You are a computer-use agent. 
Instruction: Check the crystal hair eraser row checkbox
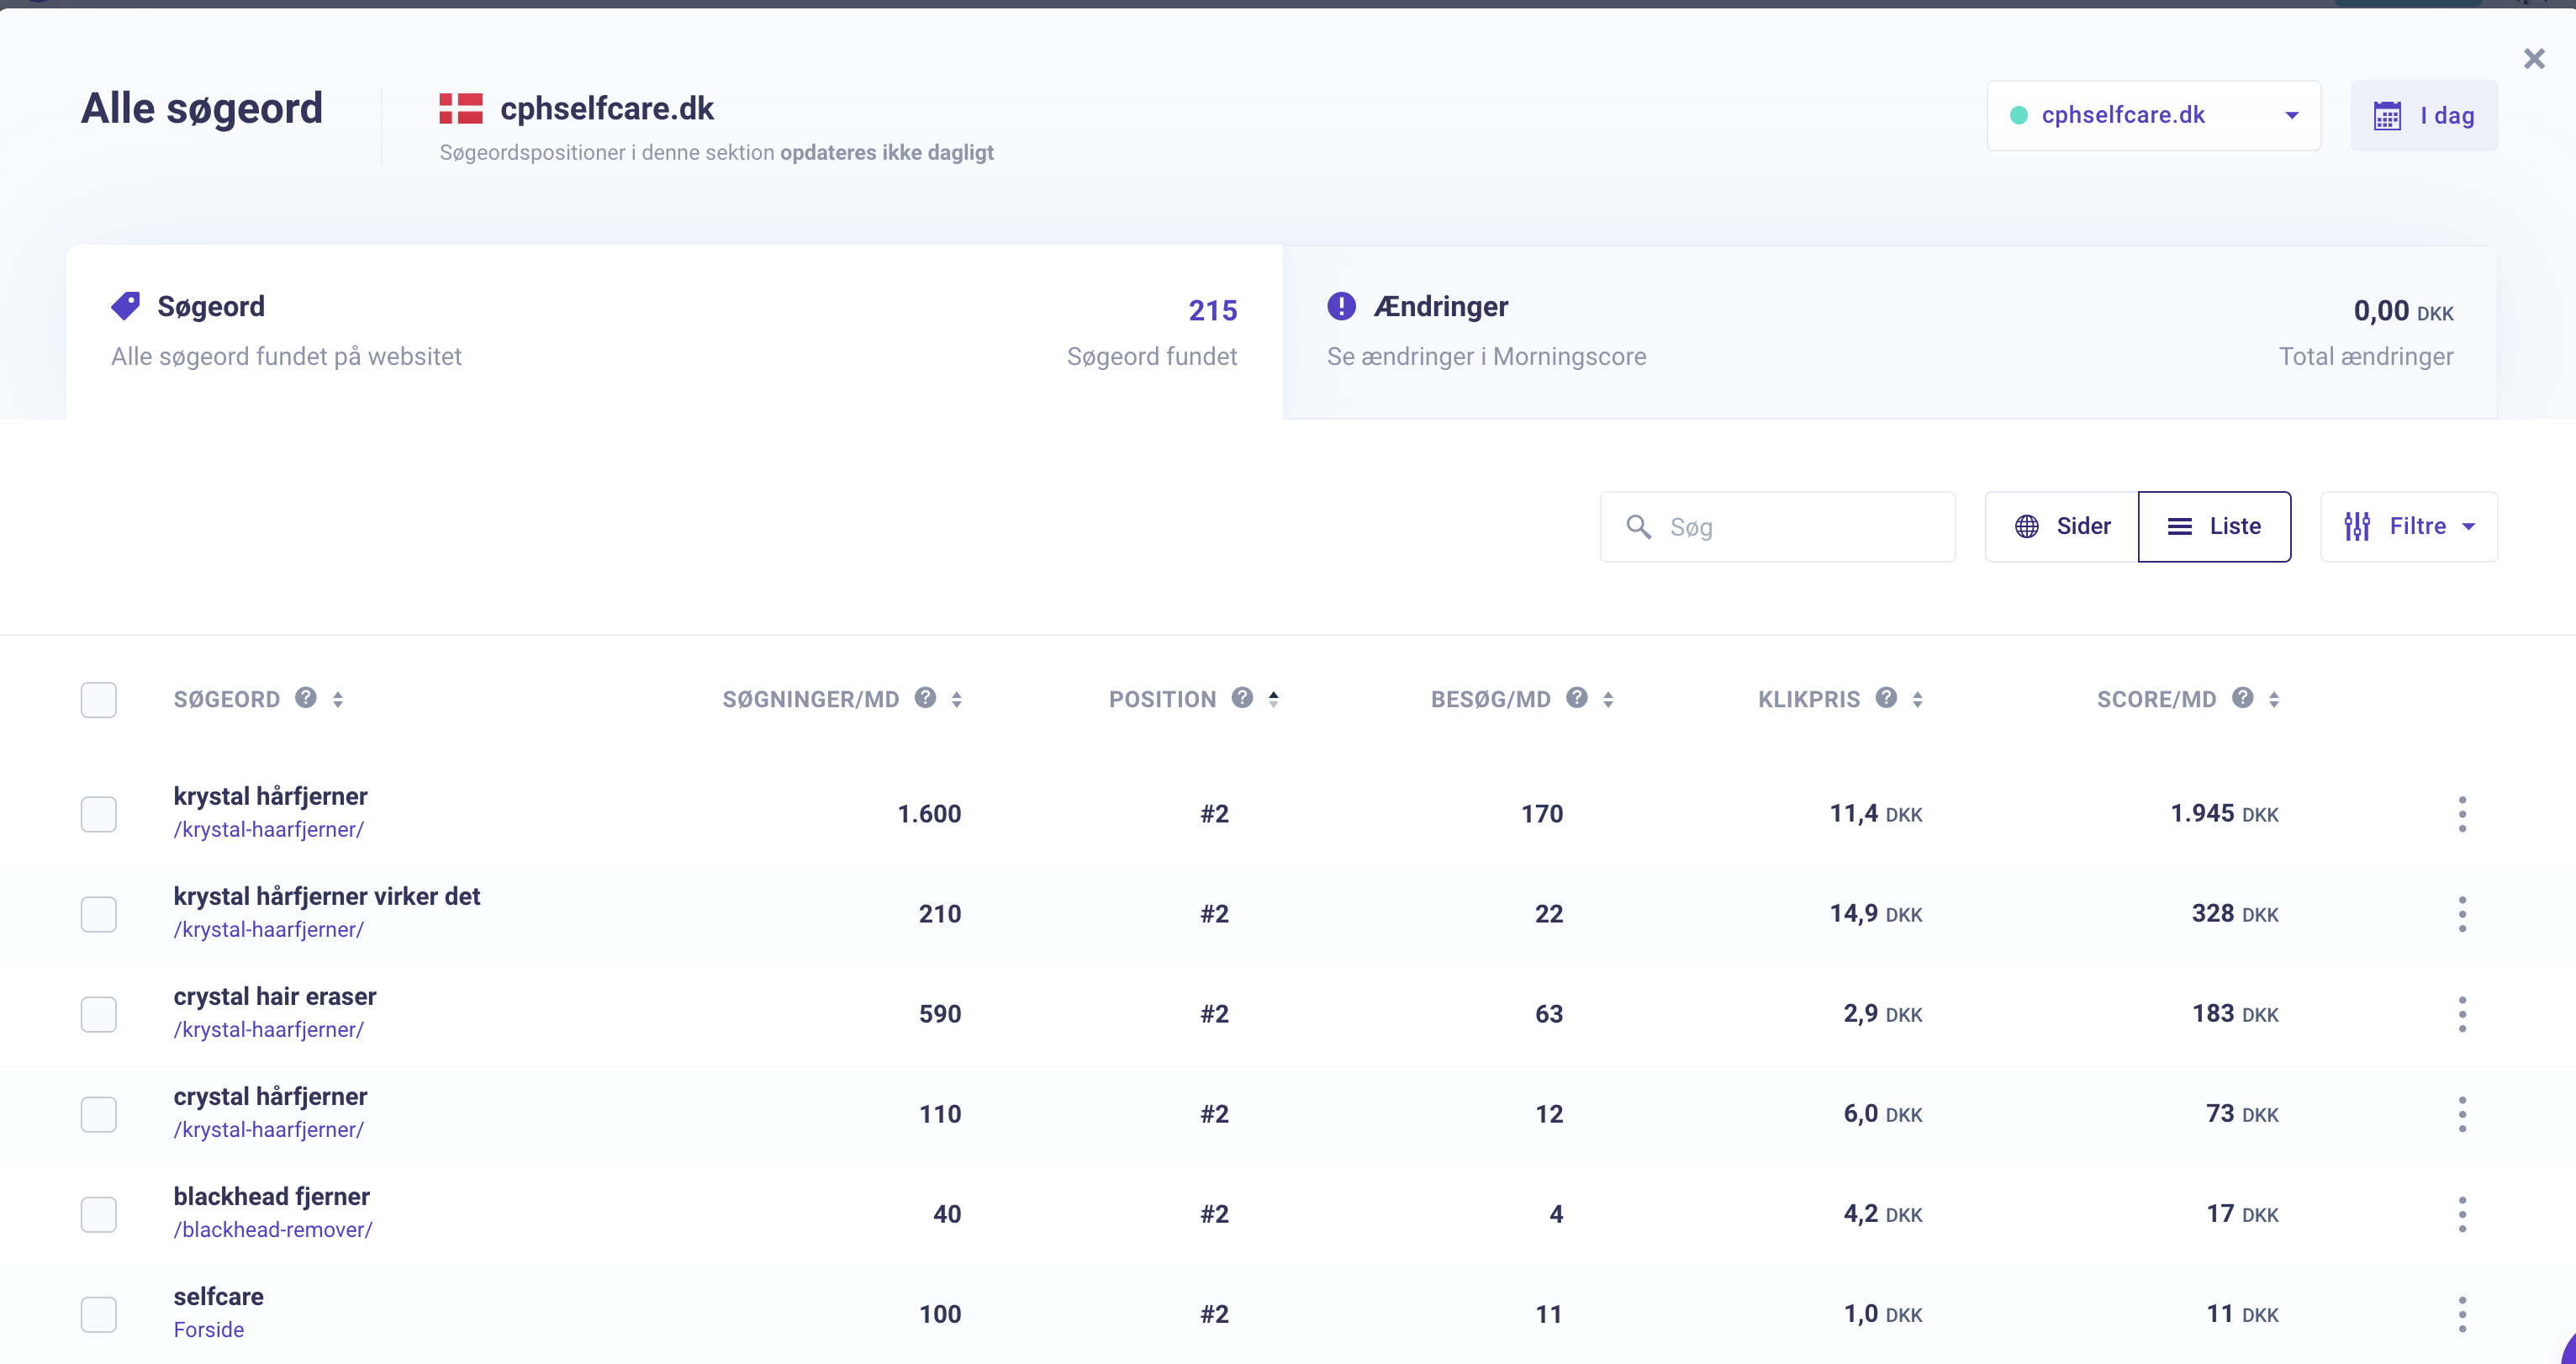99,1013
